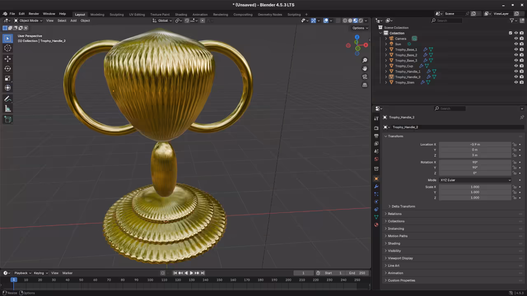Click the viewport Options button
The image size is (527, 296).
point(359,28)
